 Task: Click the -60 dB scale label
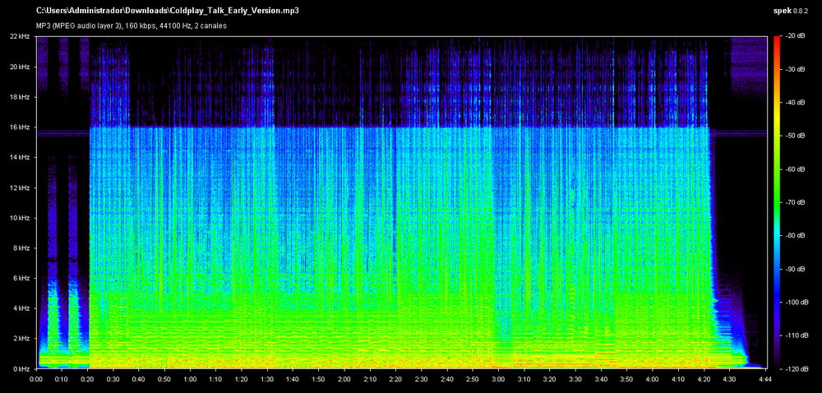(x=794, y=169)
